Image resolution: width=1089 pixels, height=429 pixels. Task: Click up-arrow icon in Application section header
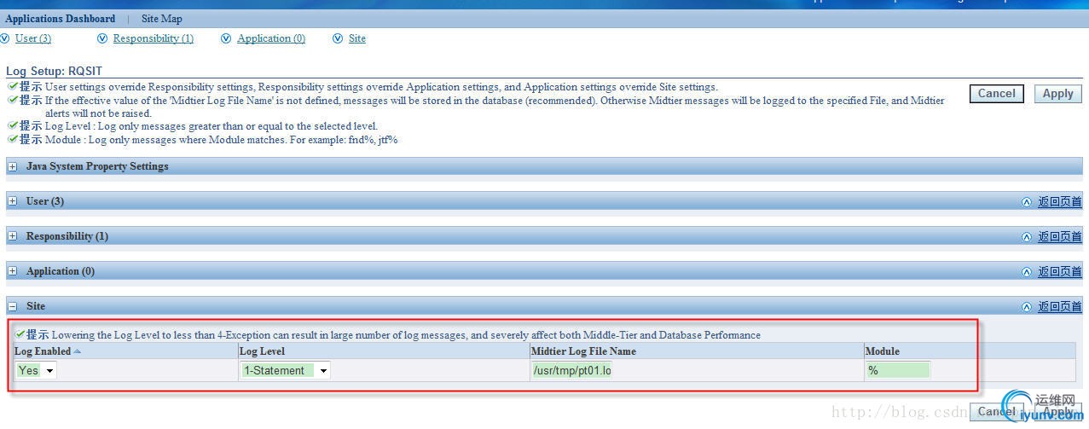(1027, 272)
